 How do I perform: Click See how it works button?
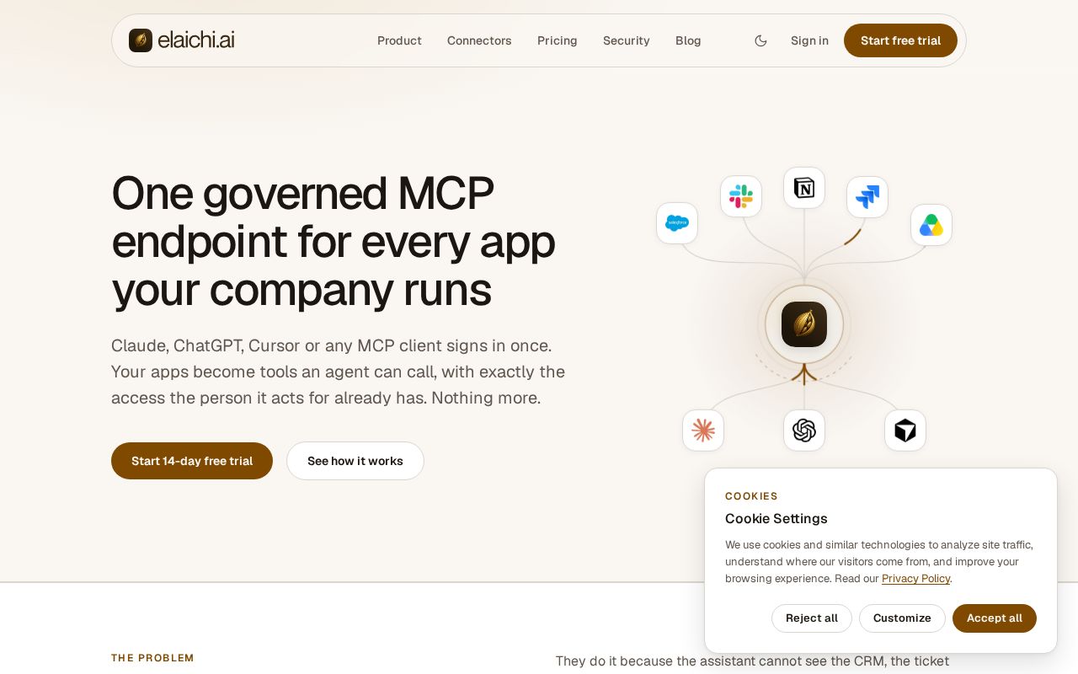pyautogui.click(x=355, y=461)
